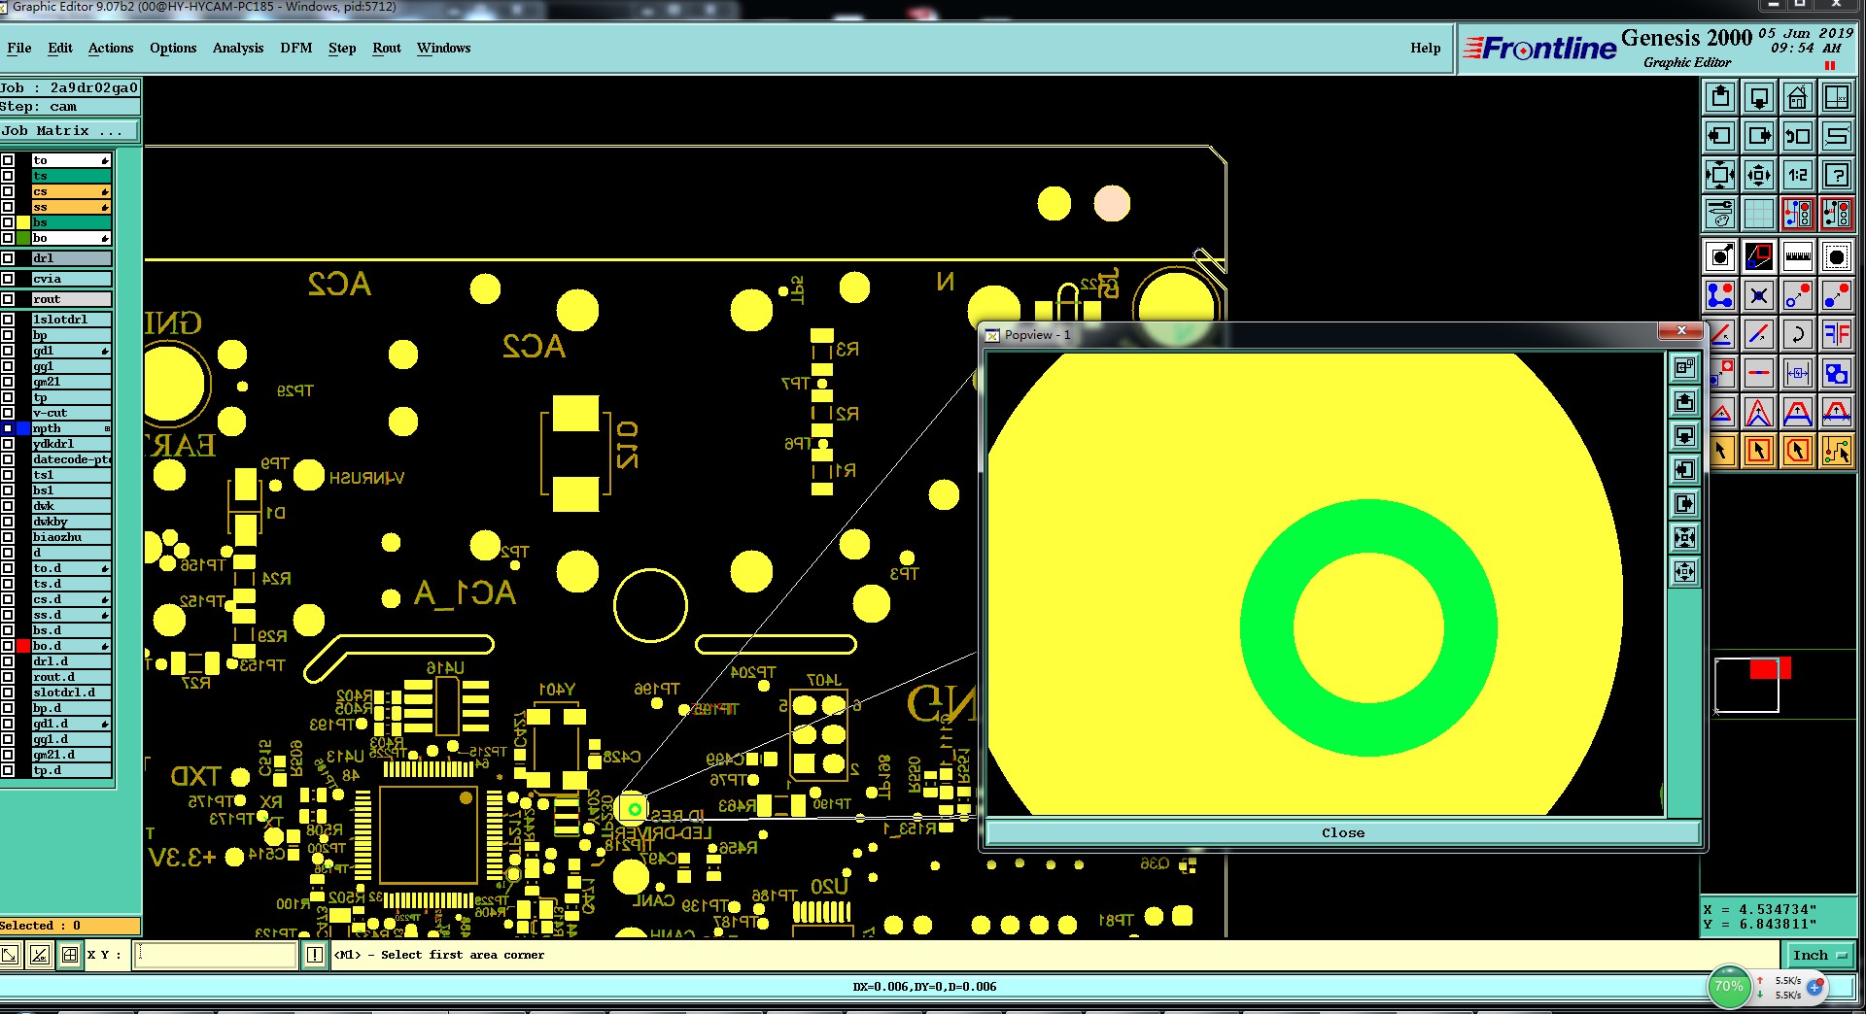Image resolution: width=1866 pixels, height=1014 pixels.
Task: Open the Options menu
Action: [173, 48]
